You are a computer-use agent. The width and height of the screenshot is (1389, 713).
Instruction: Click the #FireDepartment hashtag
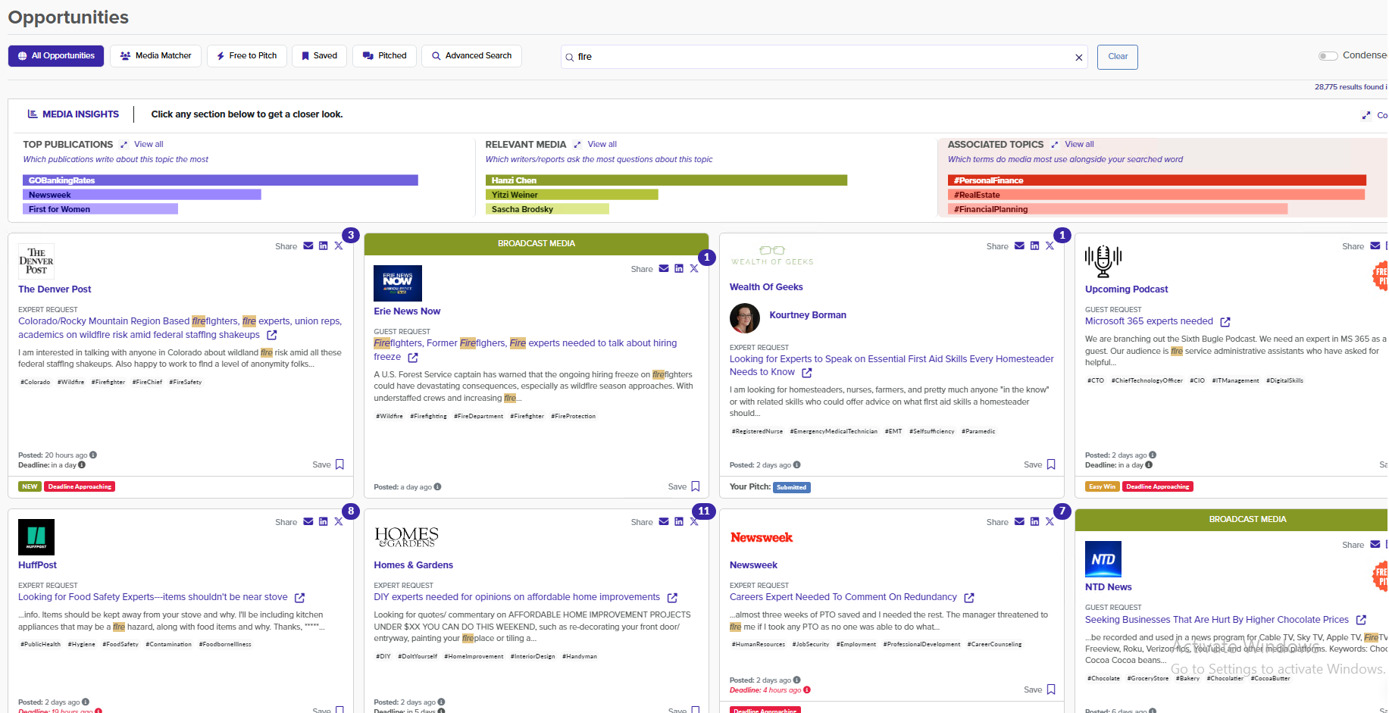(x=479, y=417)
